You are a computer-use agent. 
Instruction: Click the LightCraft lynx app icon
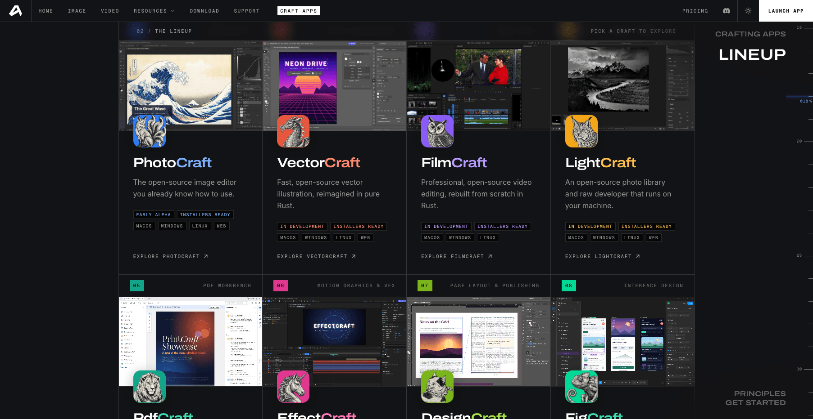[581, 131]
